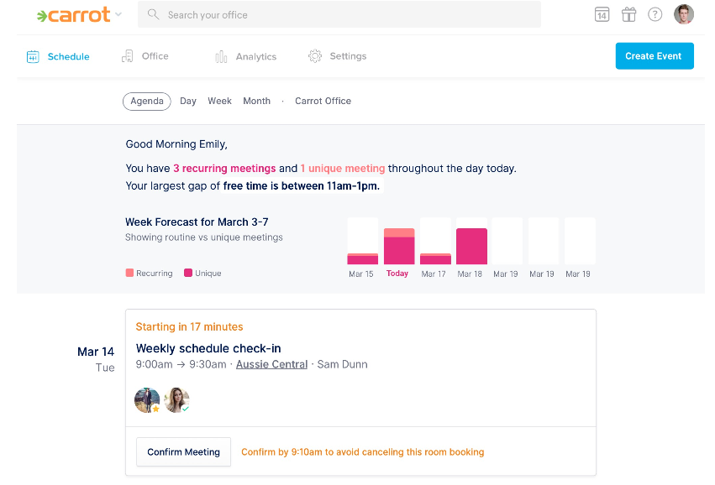Open the Carrot Office location selector
This screenshot has width=715, height=485.
click(323, 101)
